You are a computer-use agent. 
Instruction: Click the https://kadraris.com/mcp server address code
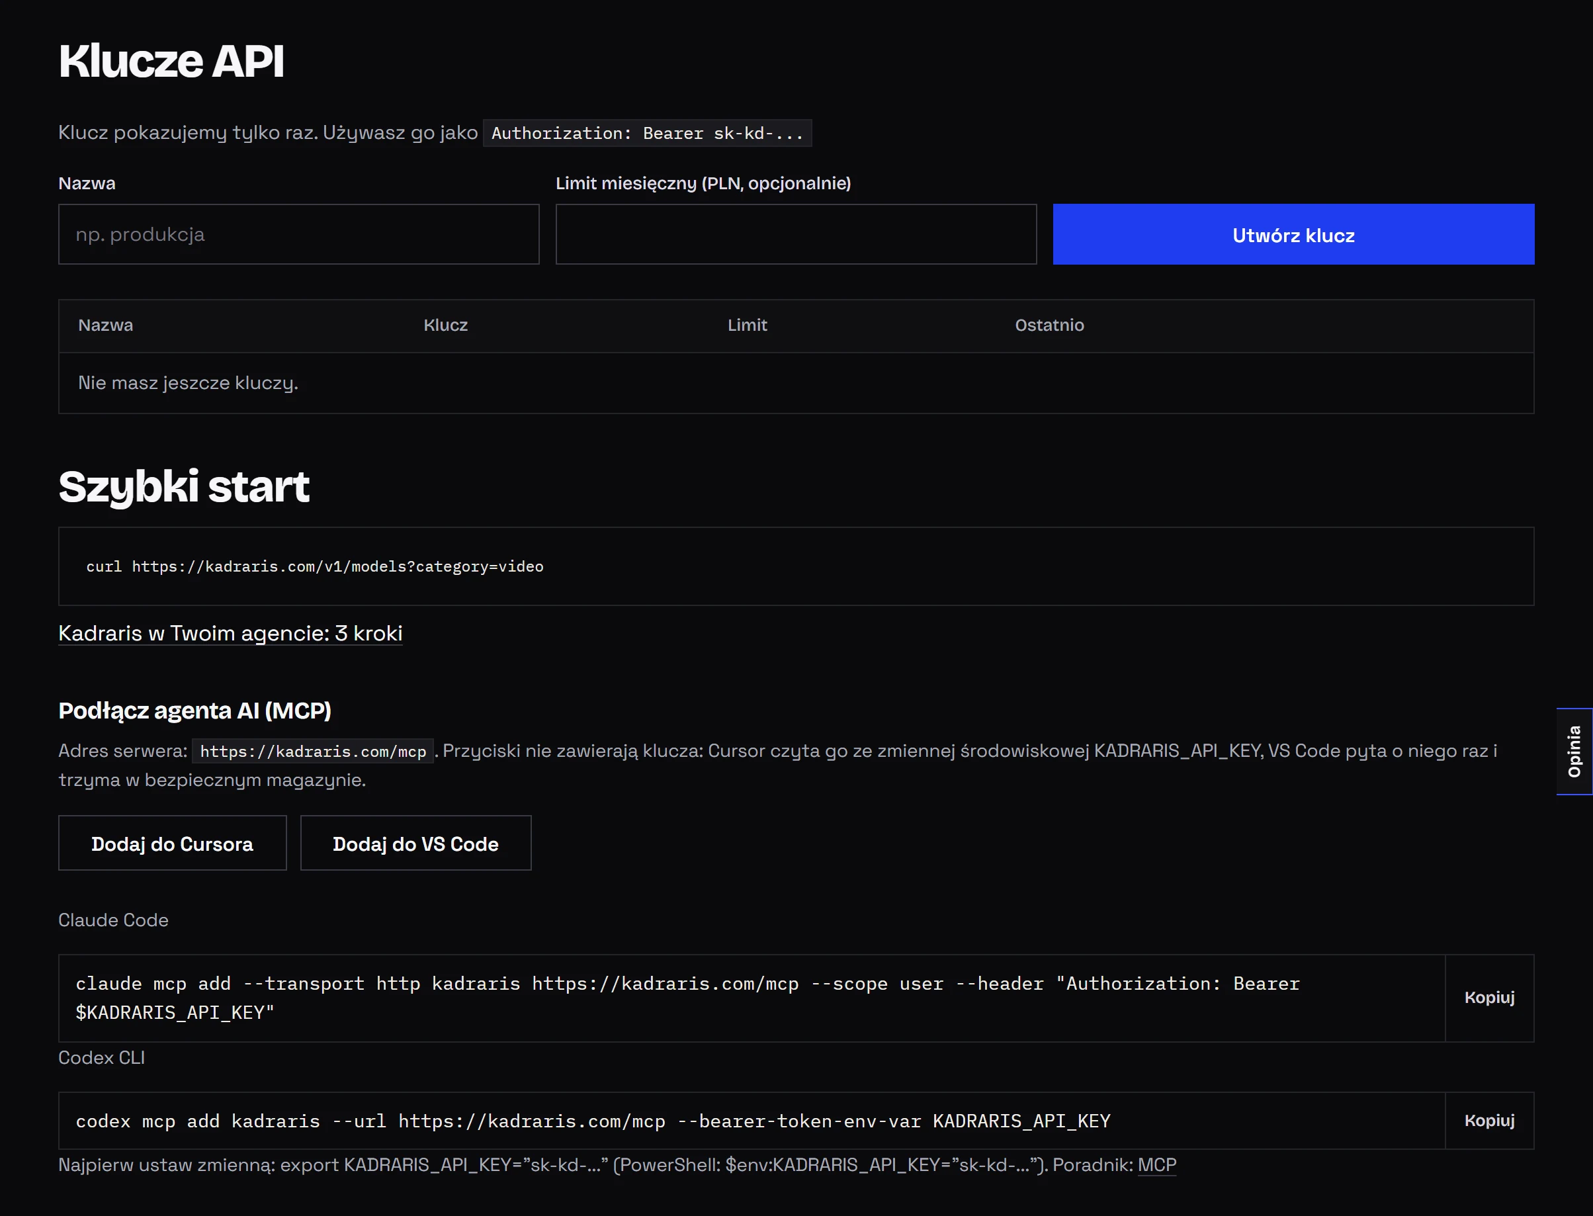pyautogui.click(x=313, y=752)
